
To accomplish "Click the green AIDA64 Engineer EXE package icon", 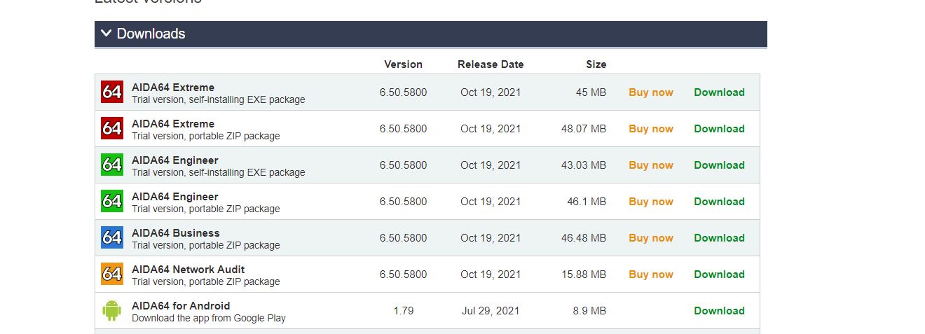I will [x=112, y=165].
